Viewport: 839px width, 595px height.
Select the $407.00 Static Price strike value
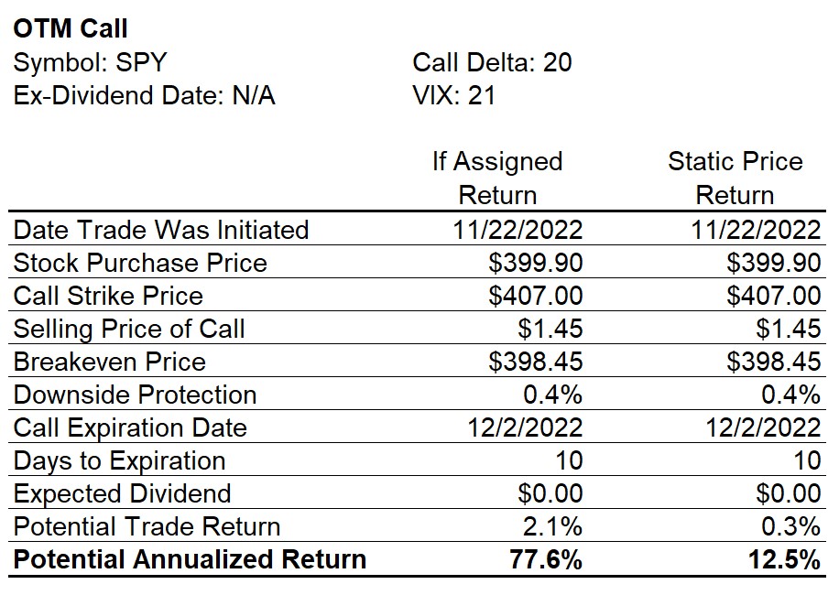[x=773, y=296]
